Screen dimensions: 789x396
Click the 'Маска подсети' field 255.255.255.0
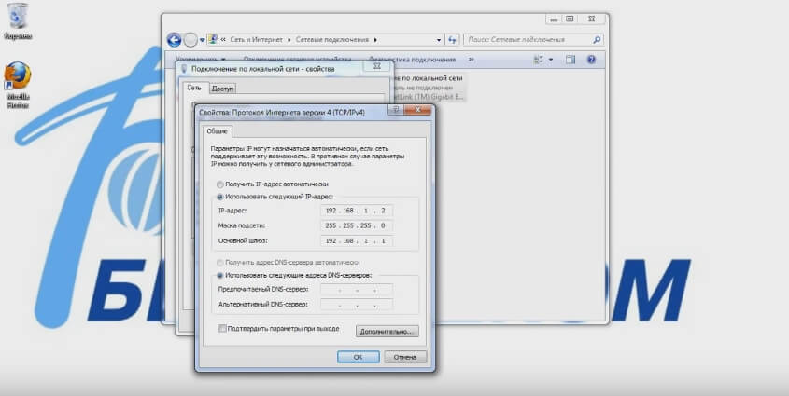click(x=357, y=225)
